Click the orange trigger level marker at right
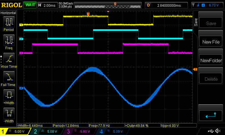The image size is (225, 135). click(195, 69)
